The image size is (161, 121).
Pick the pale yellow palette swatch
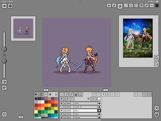[x=36, y=112]
